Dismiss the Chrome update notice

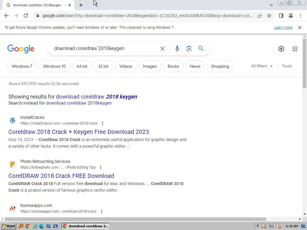[x=300, y=28]
